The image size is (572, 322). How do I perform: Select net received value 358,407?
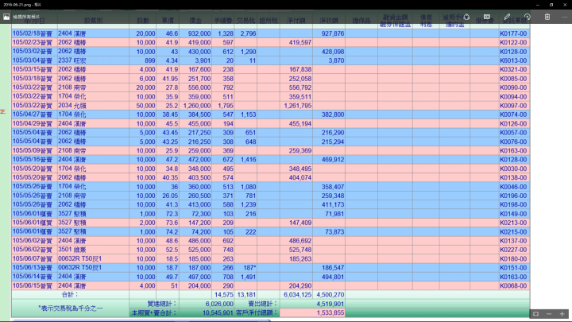pyautogui.click(x=333, y=187)
